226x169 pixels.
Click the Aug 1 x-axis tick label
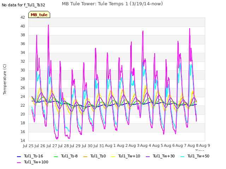(x=111, y=145)
